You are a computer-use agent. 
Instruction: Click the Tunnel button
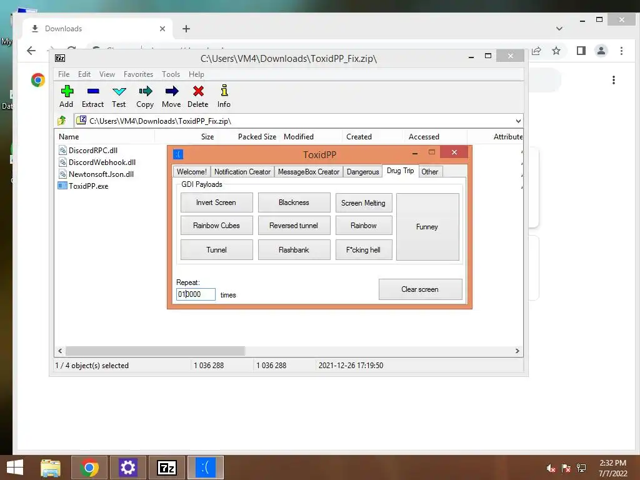tap(216, 250)
